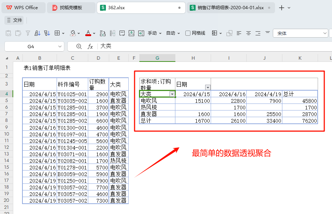The width and height of the screenshot is (332, 214).
Task: Click the title cell 表1销售订单明细表
Action: [x=47, y=68]
